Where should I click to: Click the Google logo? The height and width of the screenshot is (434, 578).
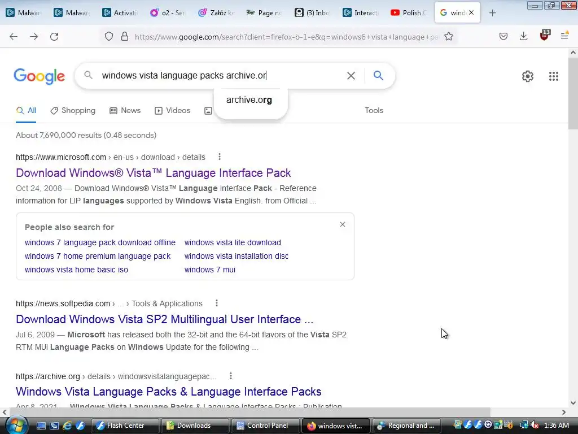(40, 76)
